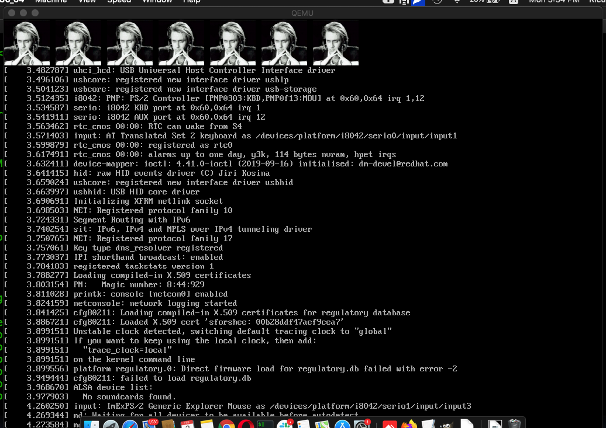This screenshot has width=606, height=428.
Task: Open the Maps app in Dock
Action: pos(323,424)
